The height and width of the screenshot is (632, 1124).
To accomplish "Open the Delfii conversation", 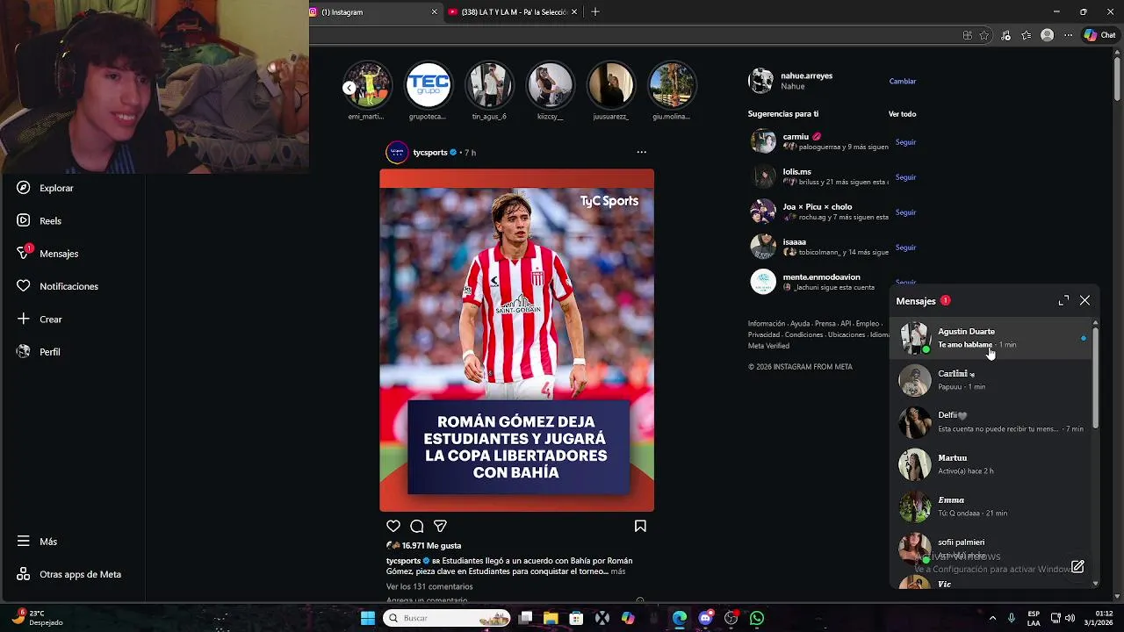I will point(992,422).
